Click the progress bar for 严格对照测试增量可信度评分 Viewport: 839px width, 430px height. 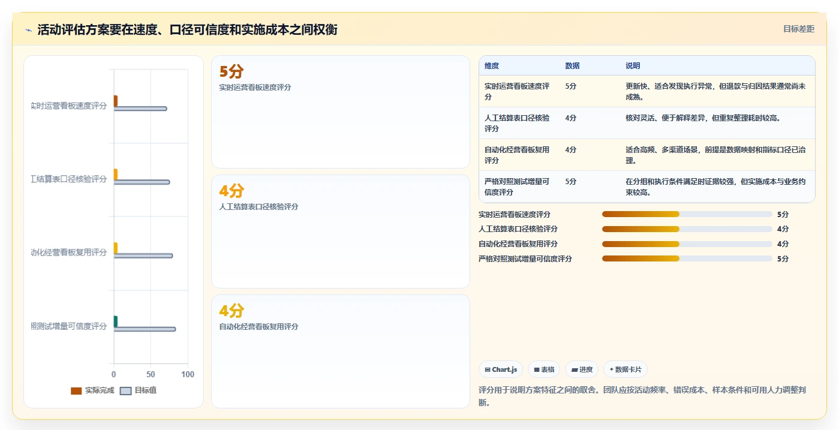687,258
